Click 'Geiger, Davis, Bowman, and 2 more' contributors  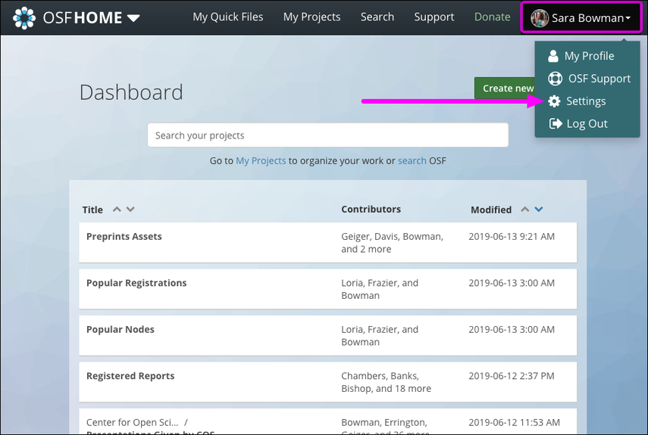point(392,243)
